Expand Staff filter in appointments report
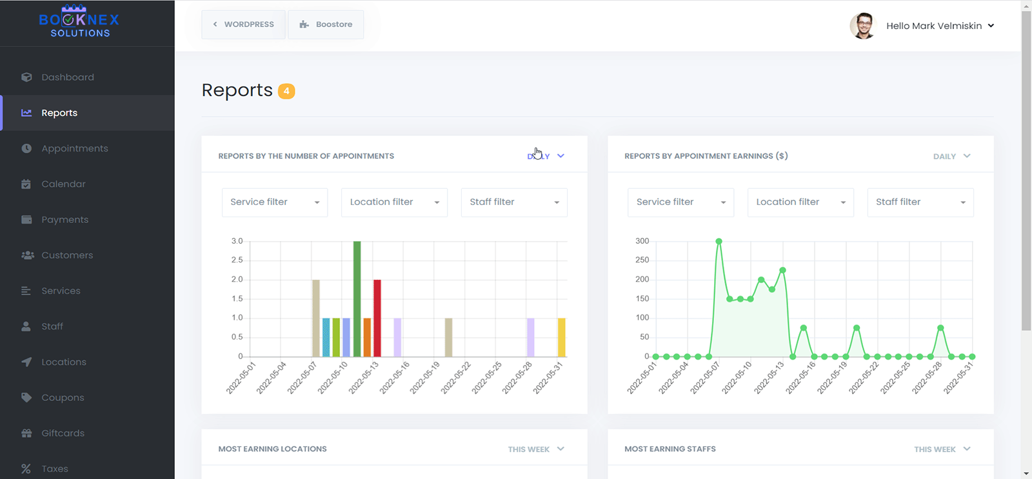The width and height of the screenshot is (1032, 479). (x=514, y=202)
